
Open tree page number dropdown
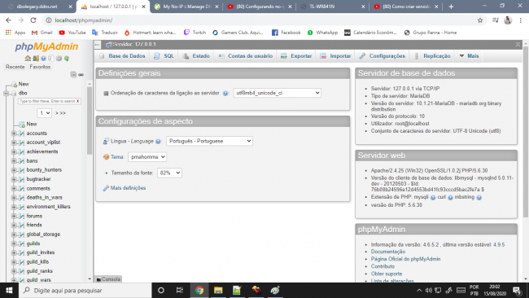coord(44,113)
